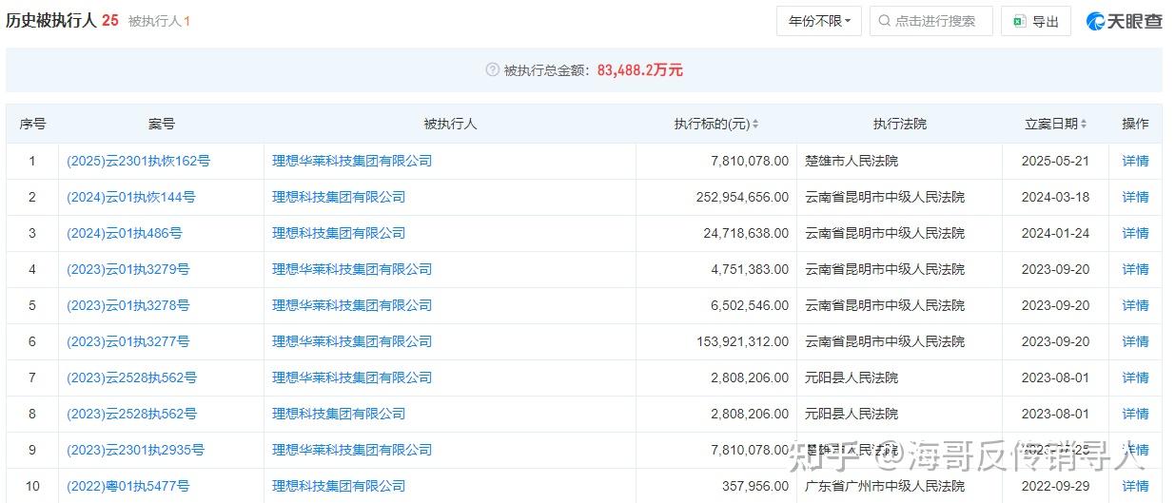The width and height of the screenshot is (1175, 503).
Task: Click the 83,488.2万元 total amount
Action: tap(640, 69)
